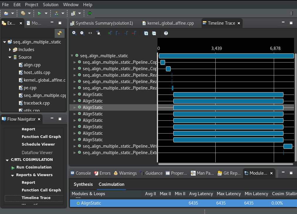Expand the Includes folder in explorer
The height and width of the screenshot is (214, 297).
click(x=10, y=50)
